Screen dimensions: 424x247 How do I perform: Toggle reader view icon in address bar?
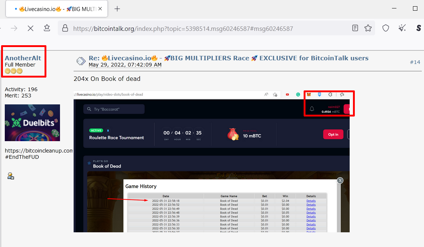[x=355, y=28]
